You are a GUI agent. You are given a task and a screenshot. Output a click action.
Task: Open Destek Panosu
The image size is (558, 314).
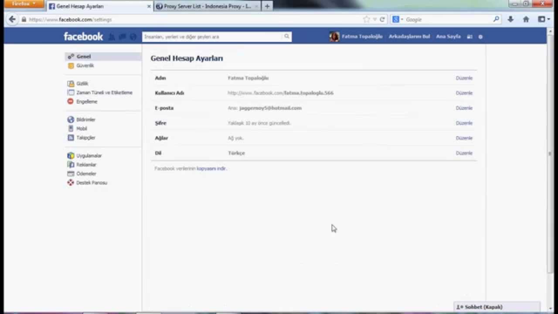(92, 183)
